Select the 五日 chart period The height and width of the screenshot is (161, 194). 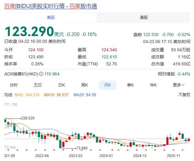(x=38, y=85)
